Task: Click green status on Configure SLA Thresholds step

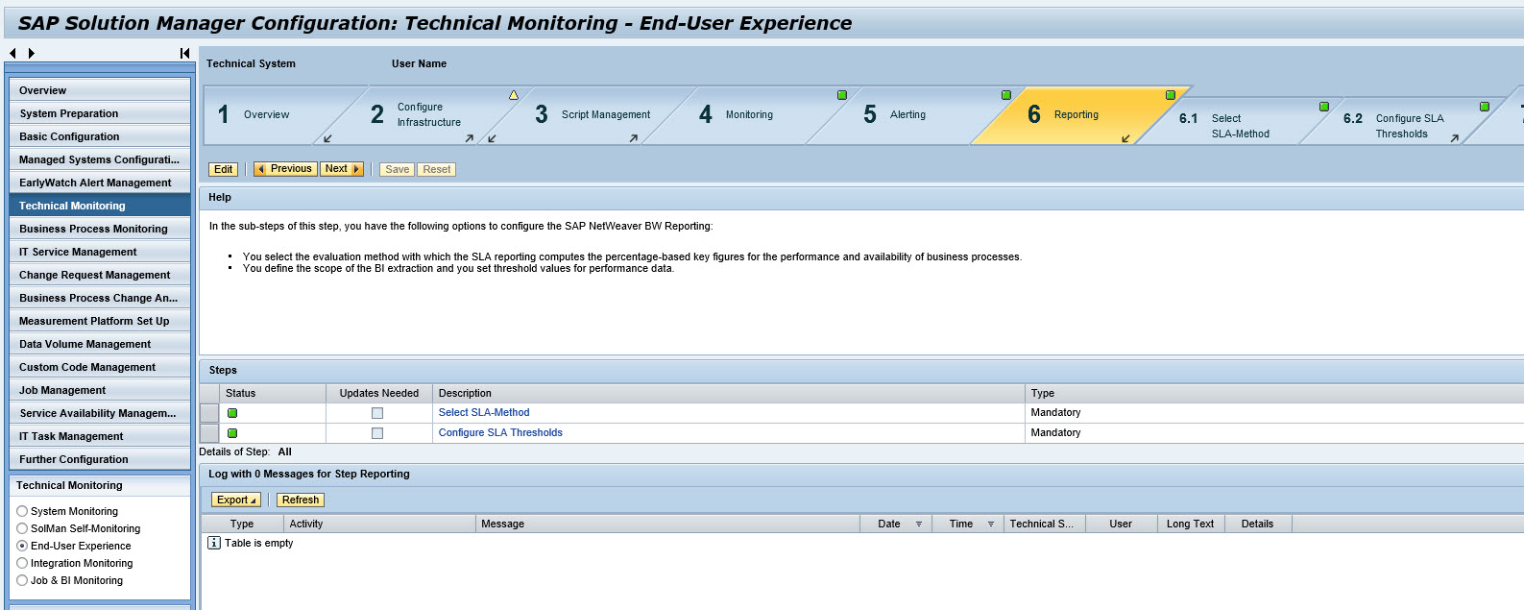Action: click(x=1485, y=107)
